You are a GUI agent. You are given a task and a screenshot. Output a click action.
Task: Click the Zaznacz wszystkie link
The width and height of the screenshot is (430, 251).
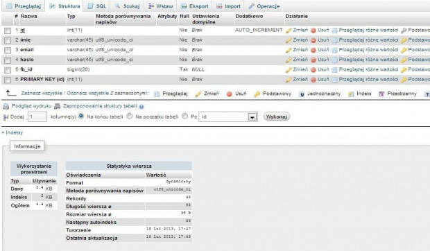[42, 93]
